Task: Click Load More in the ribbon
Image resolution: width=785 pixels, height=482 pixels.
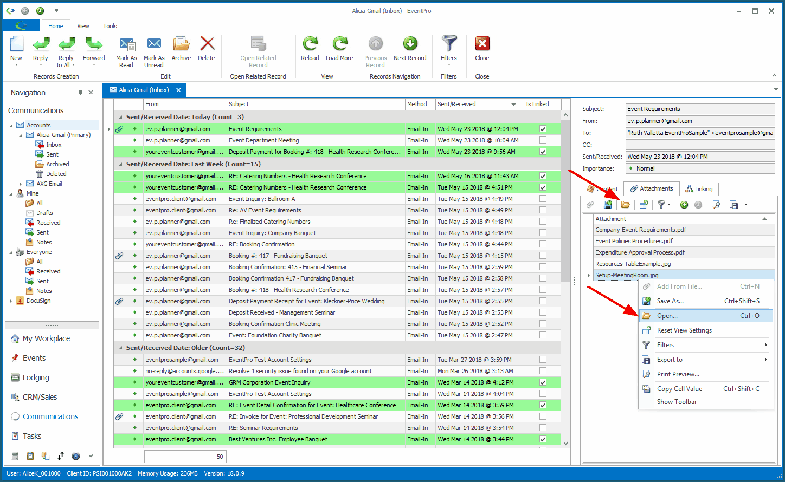Action: tap(339, 50)
